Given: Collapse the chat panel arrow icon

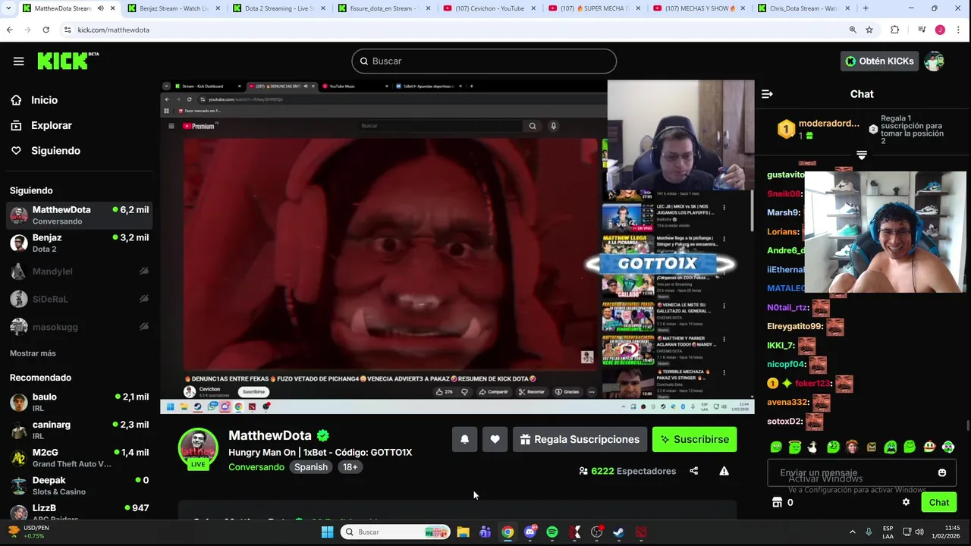Looking at the screenshot, I should (x=767, y=94).
